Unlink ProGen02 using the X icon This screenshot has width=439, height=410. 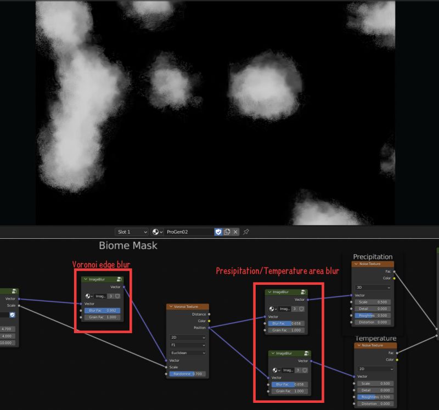tap(234, 232)
